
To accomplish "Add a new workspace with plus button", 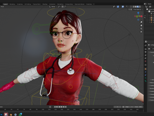I will tap(94, 4).
